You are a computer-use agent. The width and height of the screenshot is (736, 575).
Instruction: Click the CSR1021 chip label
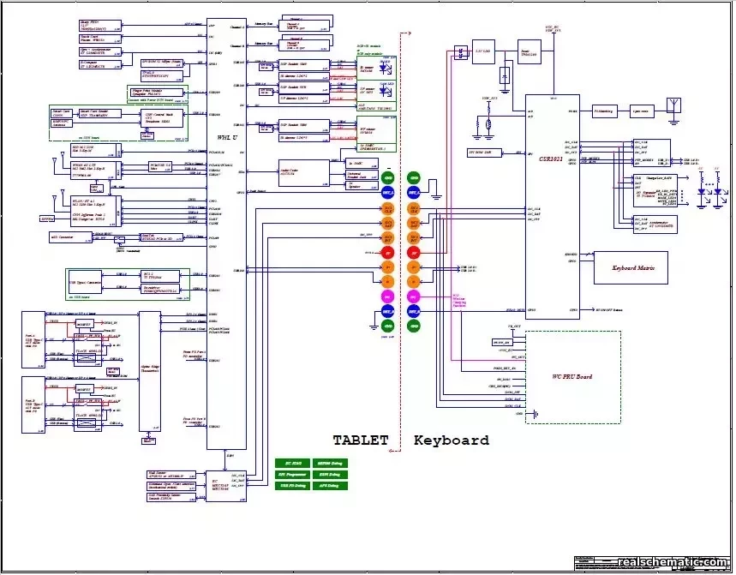tap(551, 159)
